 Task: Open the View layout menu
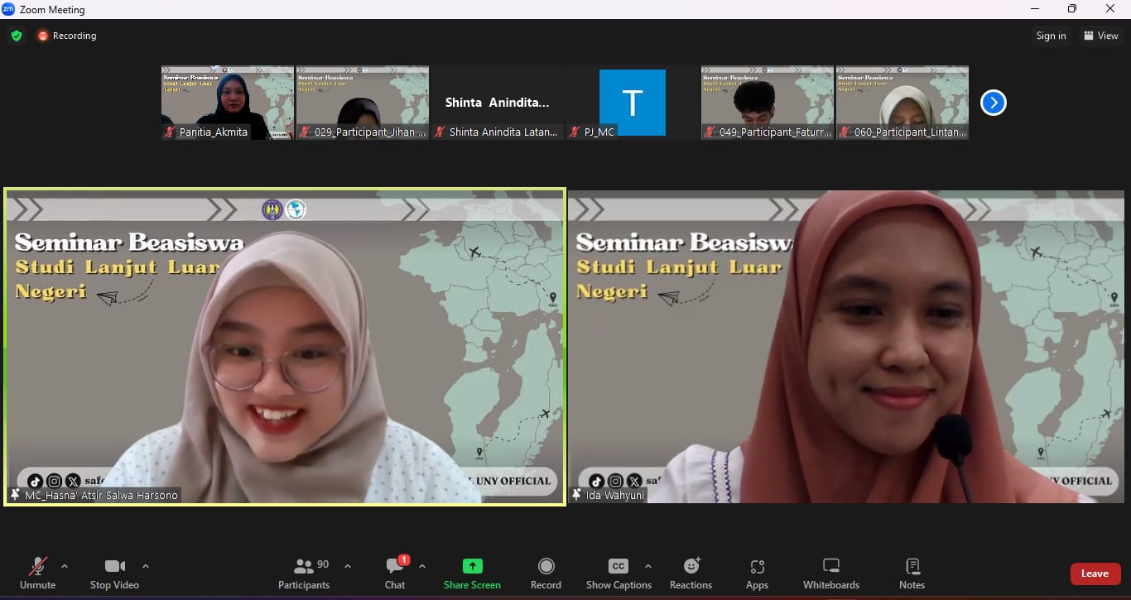click(x=1100, y=36)
